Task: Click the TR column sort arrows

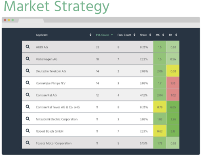Action: pos(176,35)
